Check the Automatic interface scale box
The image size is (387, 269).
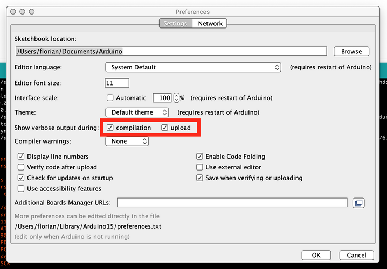click(x=110, y=98)
